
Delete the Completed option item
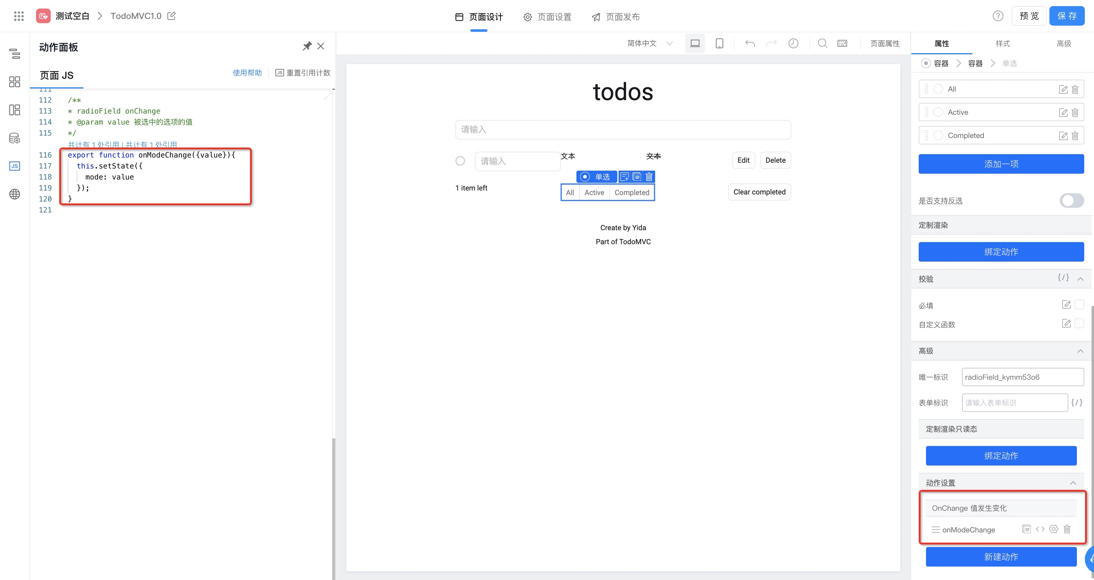1075,136
